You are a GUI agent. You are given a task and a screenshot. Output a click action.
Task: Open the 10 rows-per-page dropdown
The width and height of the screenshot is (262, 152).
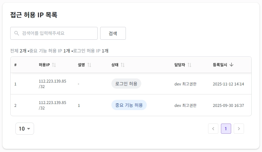click(25, 129)
